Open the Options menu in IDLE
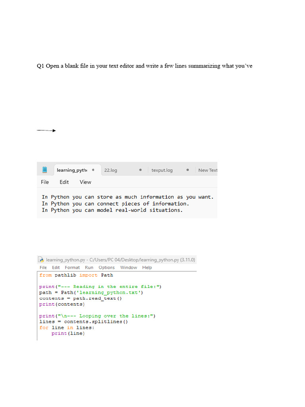This screenshot has width=305, height=407. 106,267
